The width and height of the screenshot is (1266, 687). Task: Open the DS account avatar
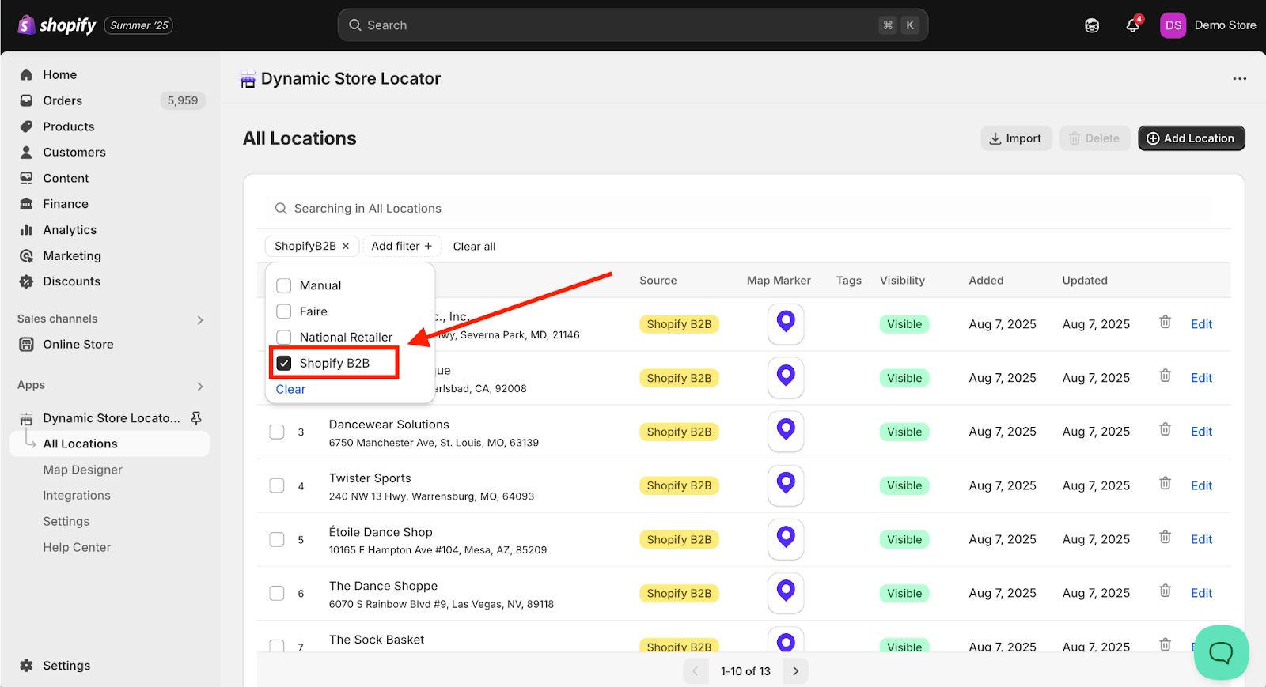[1173, 25]
